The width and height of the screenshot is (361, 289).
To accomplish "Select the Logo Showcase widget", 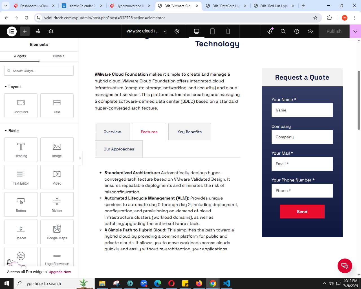I will (x=57, y=257).
